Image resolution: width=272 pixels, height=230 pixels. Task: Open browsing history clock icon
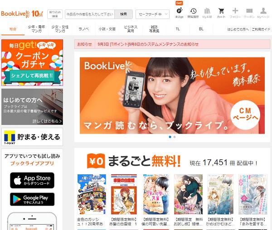194,12
